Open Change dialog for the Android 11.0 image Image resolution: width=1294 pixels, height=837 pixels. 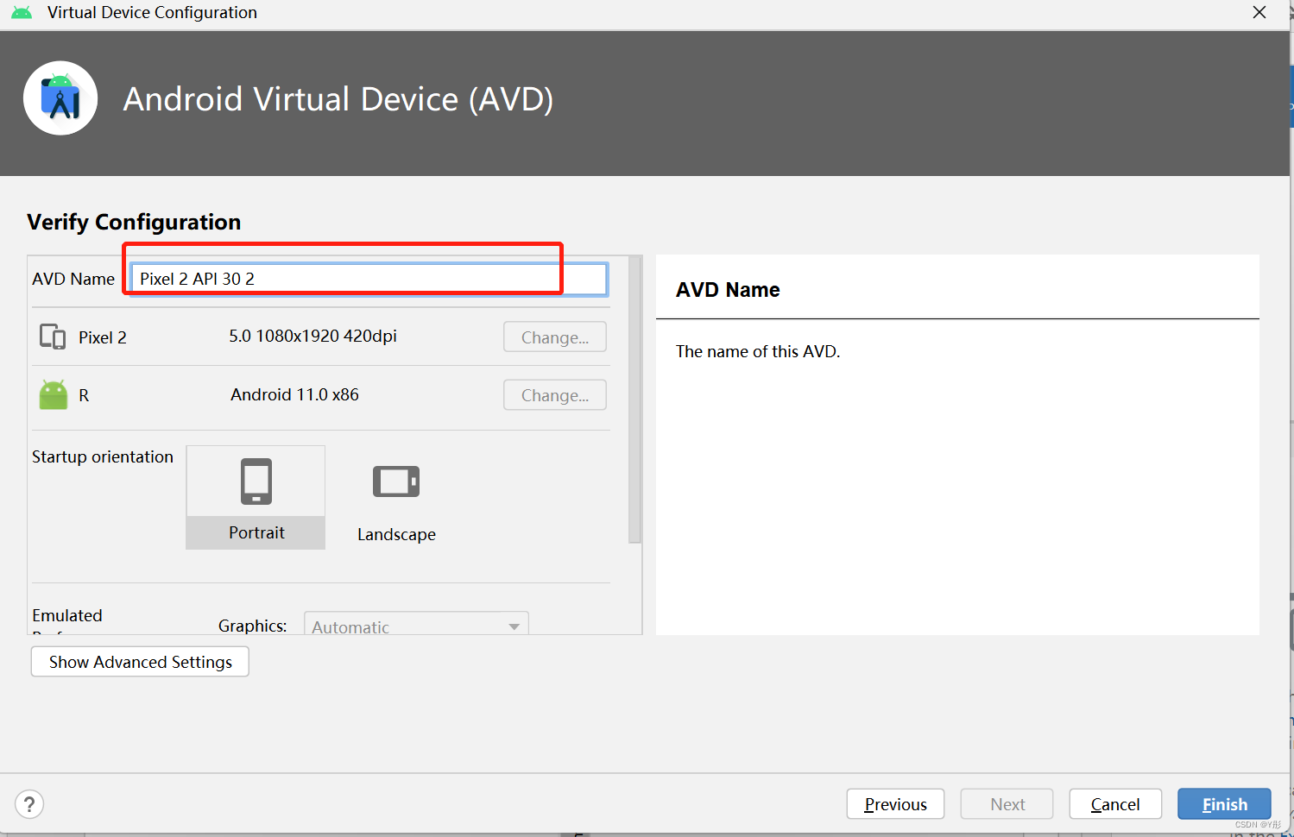[554, 394]
